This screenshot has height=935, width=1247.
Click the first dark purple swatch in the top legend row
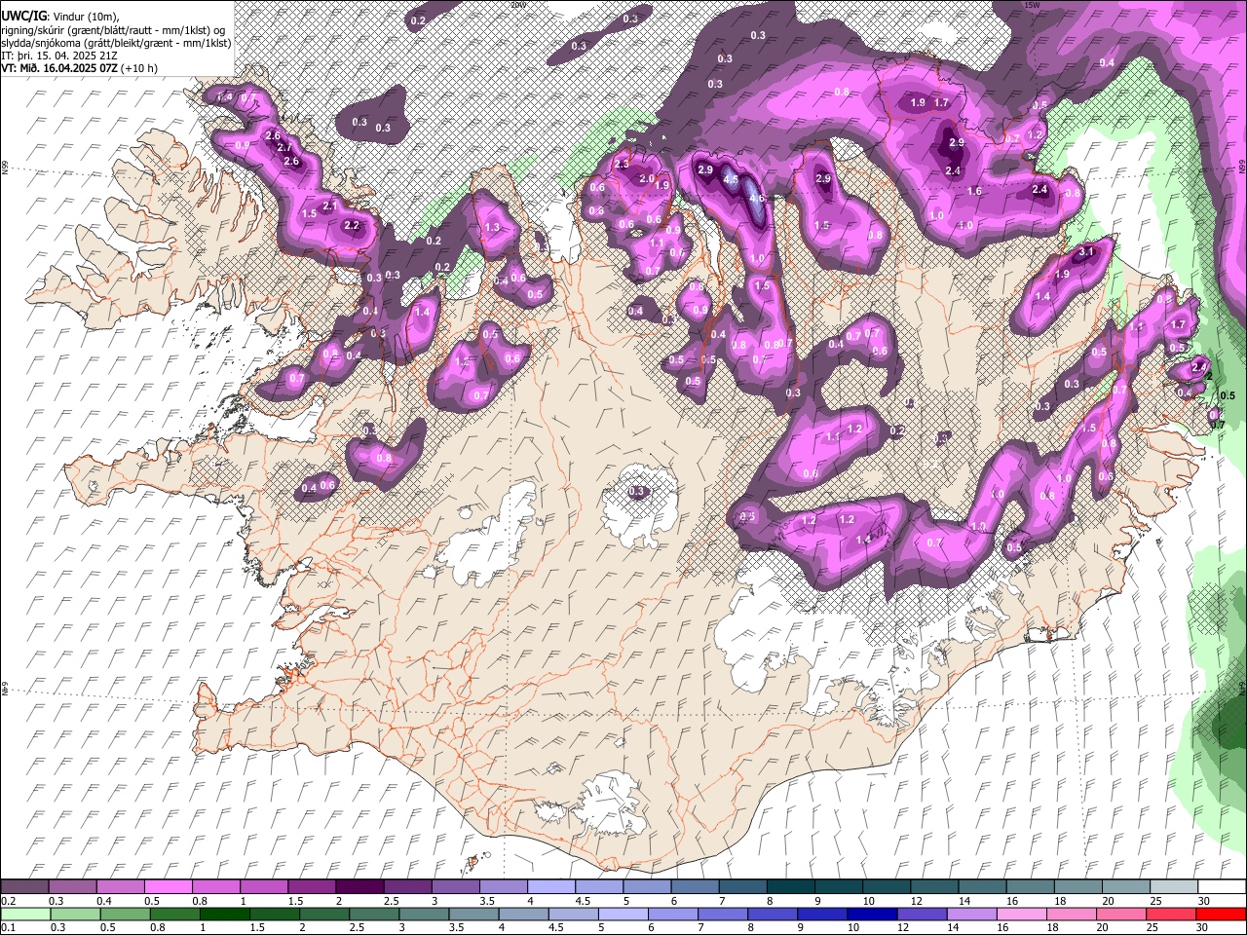(x=24, y=887)
